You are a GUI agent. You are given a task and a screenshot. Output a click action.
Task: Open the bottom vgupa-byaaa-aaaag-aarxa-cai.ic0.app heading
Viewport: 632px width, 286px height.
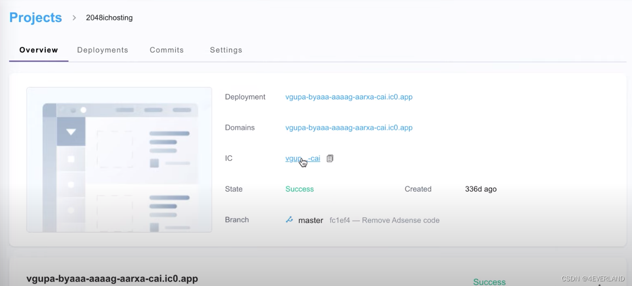point(112,278)
